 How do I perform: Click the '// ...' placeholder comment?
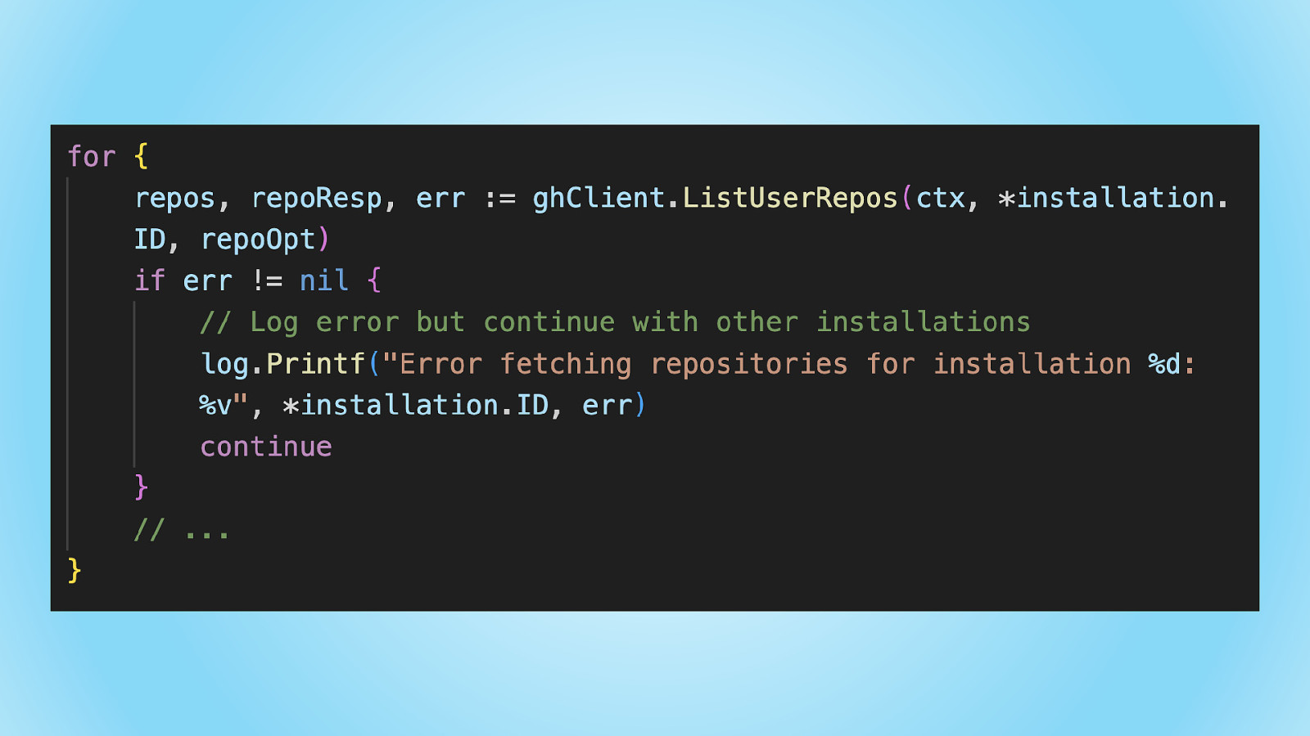182,530
